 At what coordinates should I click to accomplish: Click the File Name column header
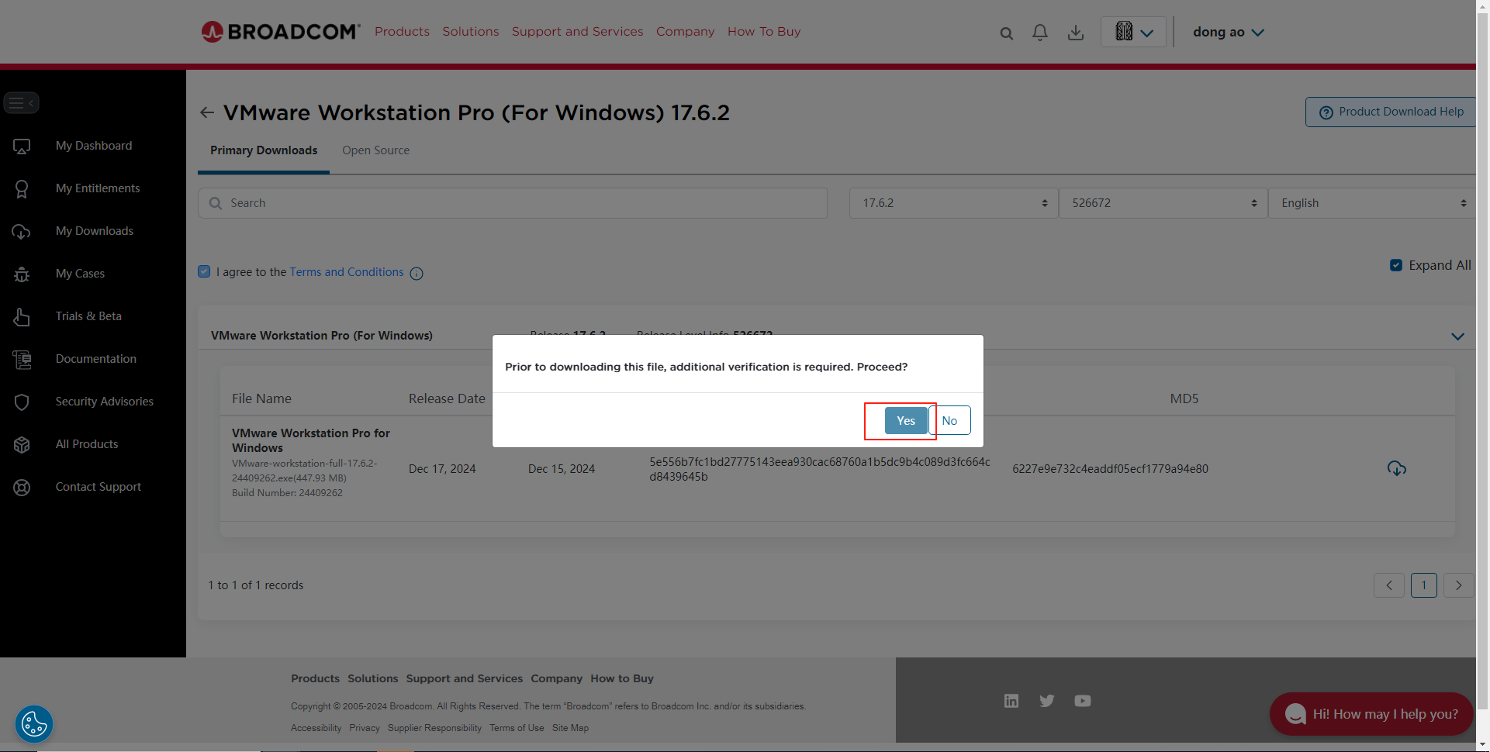[x=261, y=398]
